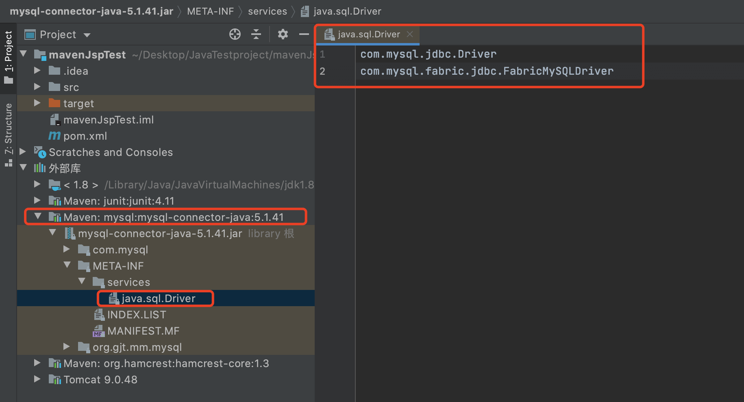The height and width of the screenshot is (402, 744).
Task: Expand the org.gjt.mm.mysql package
Action: 67,347
